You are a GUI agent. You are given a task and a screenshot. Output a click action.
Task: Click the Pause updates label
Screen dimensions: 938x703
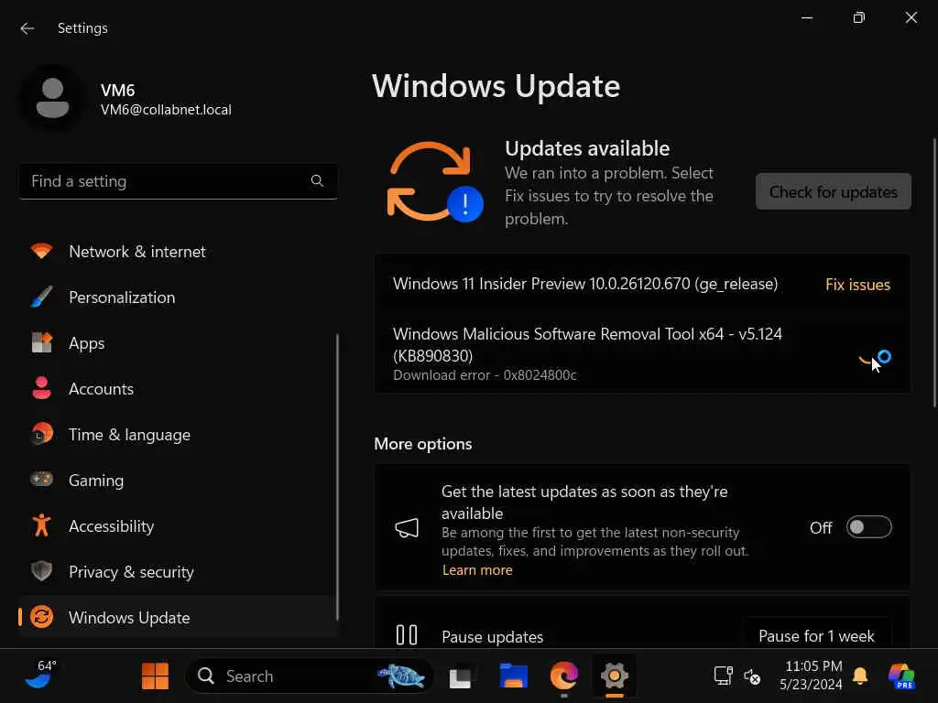[492, 637]
